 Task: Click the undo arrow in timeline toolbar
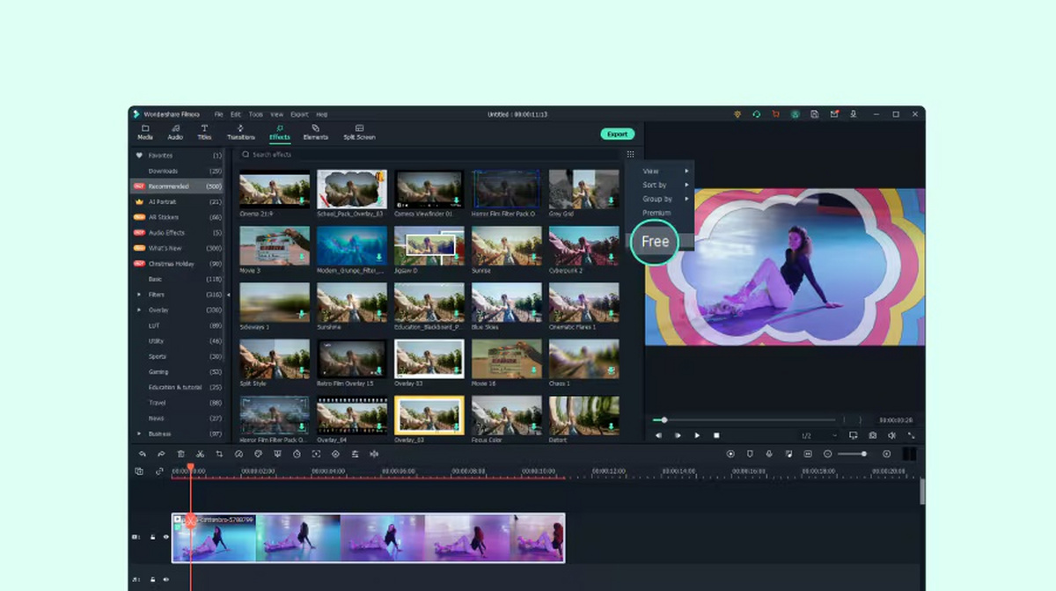click(143, 454)
